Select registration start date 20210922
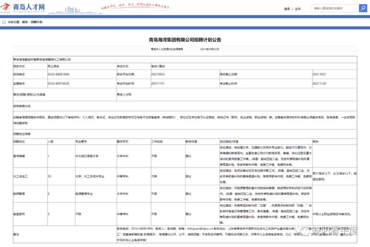This screenshot has height=247, width=370. coord(185,74)
